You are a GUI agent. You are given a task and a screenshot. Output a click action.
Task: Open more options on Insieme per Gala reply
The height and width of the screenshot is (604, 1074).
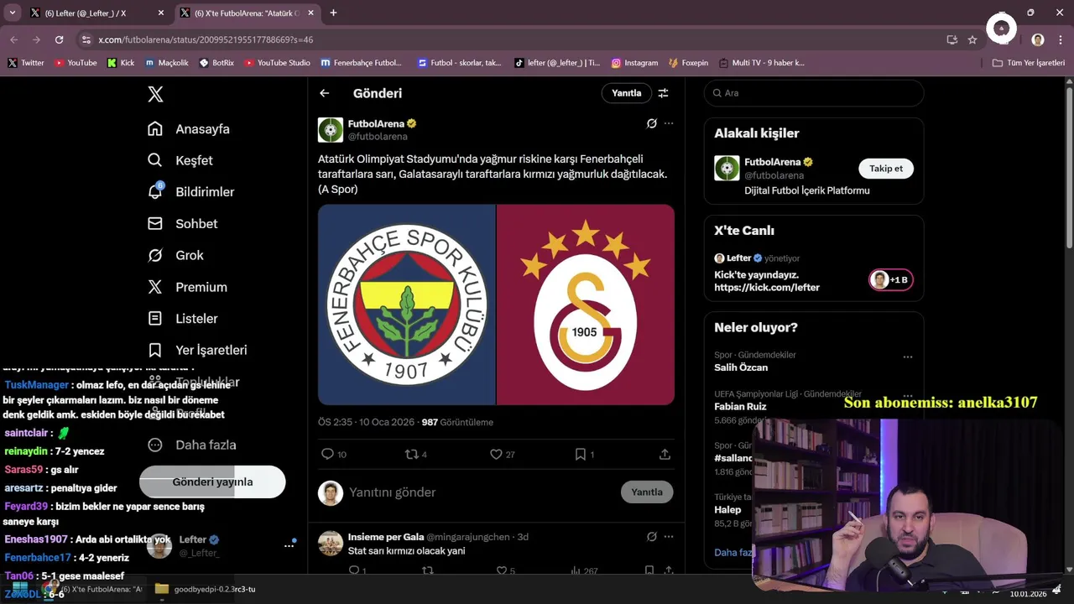coord(669,537)
